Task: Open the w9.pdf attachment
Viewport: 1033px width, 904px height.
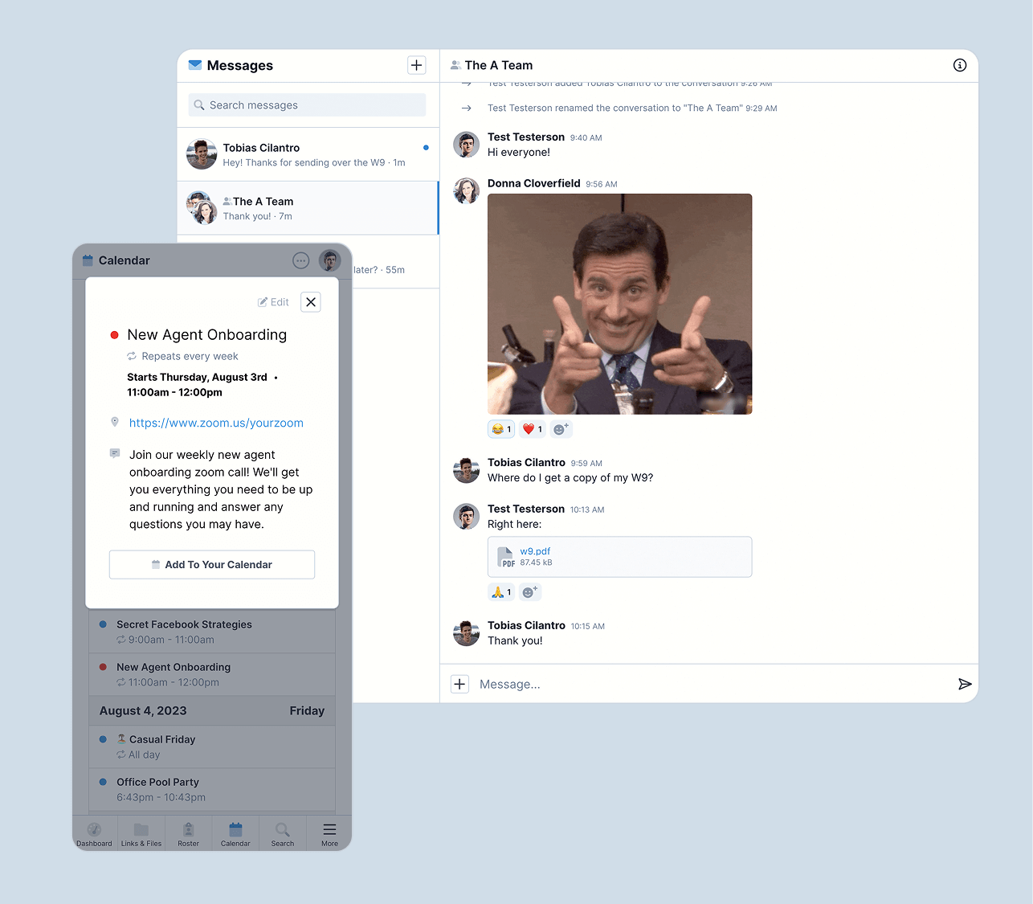Action: click(x=535, y=551)
